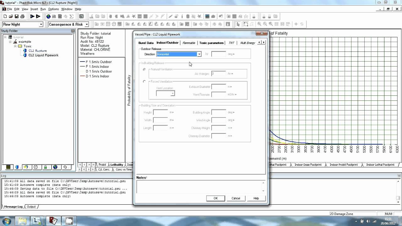Image resolution: width=402 pixels, height=226 pixels.
Task: Select the dashed rectangle selection tool
Action: point(246,24)
